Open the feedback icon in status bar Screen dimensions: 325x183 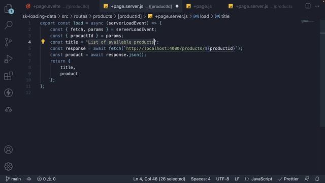[307, 179]
